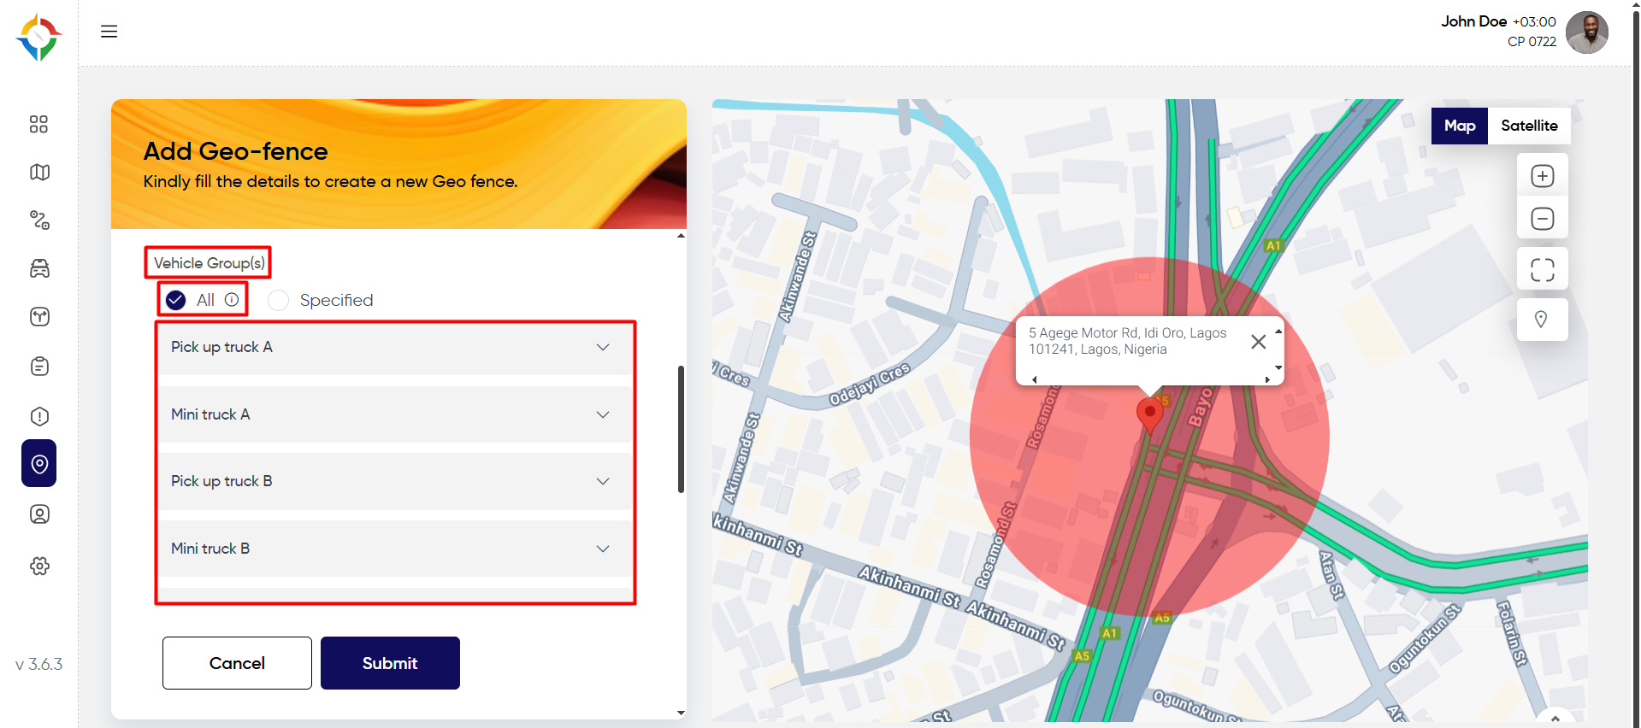
Task: Select the All vehicle groups option
Action: (x=176, y=300)
